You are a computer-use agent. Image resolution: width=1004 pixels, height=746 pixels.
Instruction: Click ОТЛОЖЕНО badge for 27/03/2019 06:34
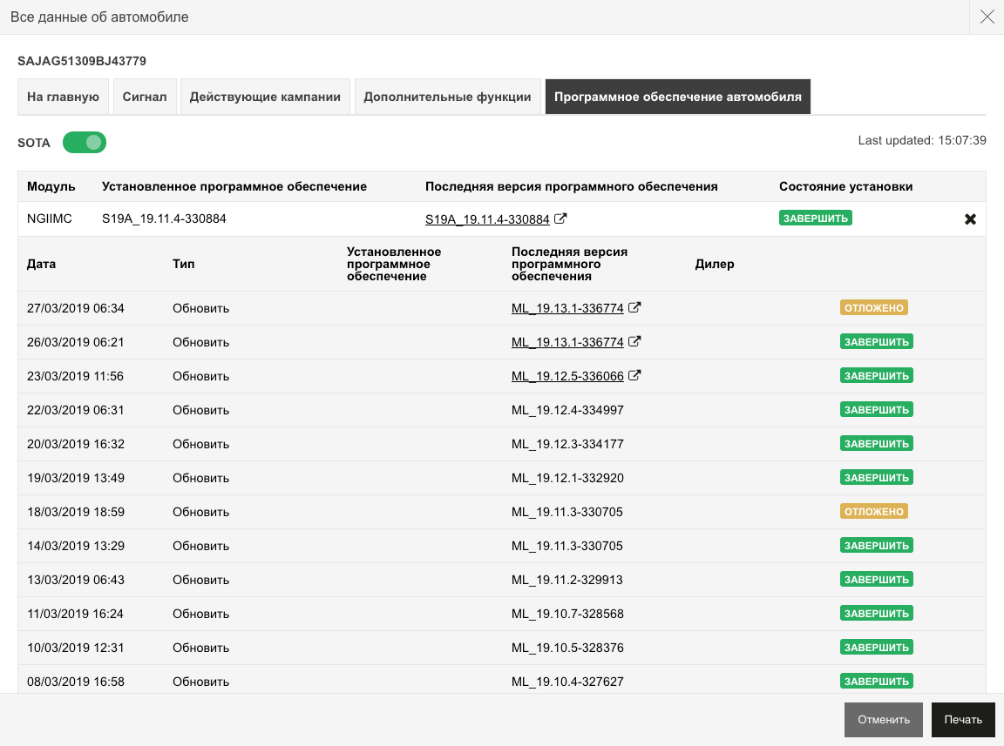coord(874,308)
